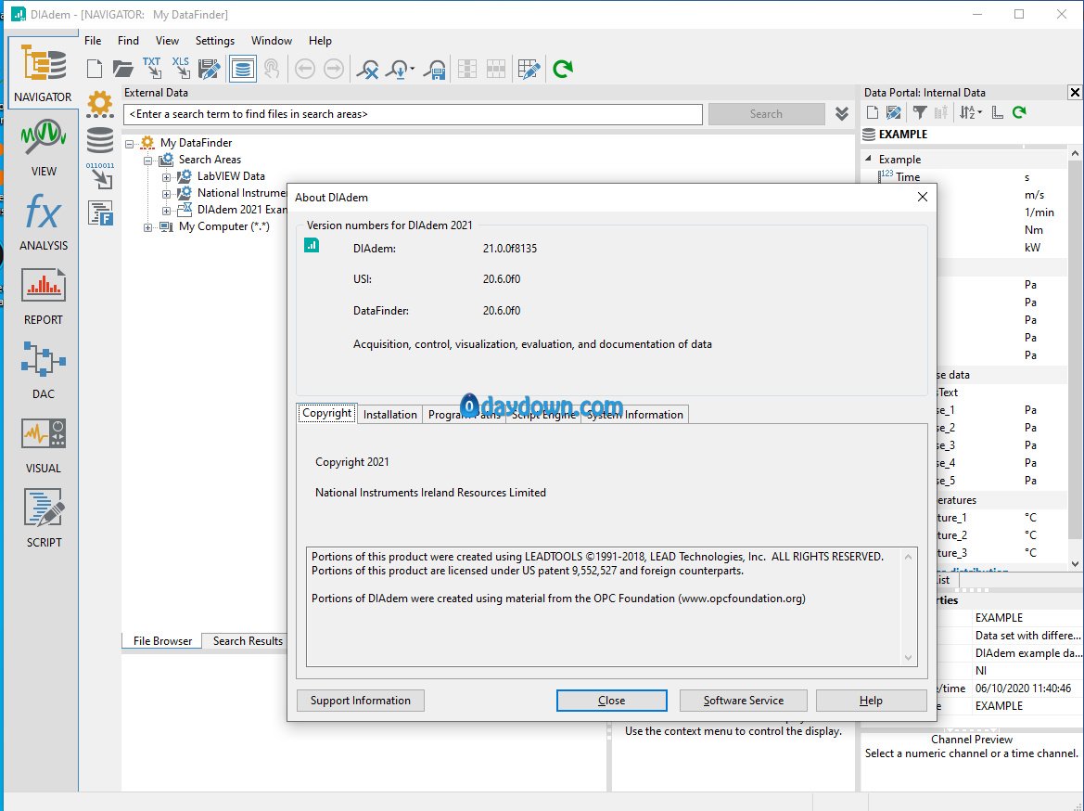Switch to the VISUAL panel
The height and width of the screenshot is (811, 1084).
click(x=43, y=445)
